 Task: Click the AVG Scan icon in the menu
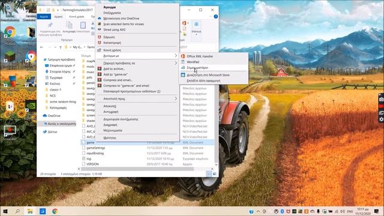(100, 24)
